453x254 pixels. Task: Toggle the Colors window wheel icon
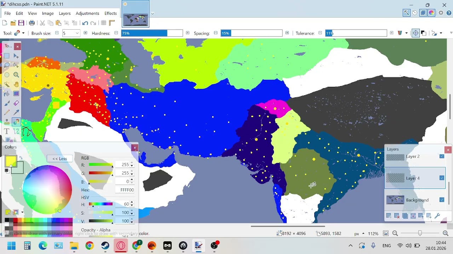click(x=432, y=13)
